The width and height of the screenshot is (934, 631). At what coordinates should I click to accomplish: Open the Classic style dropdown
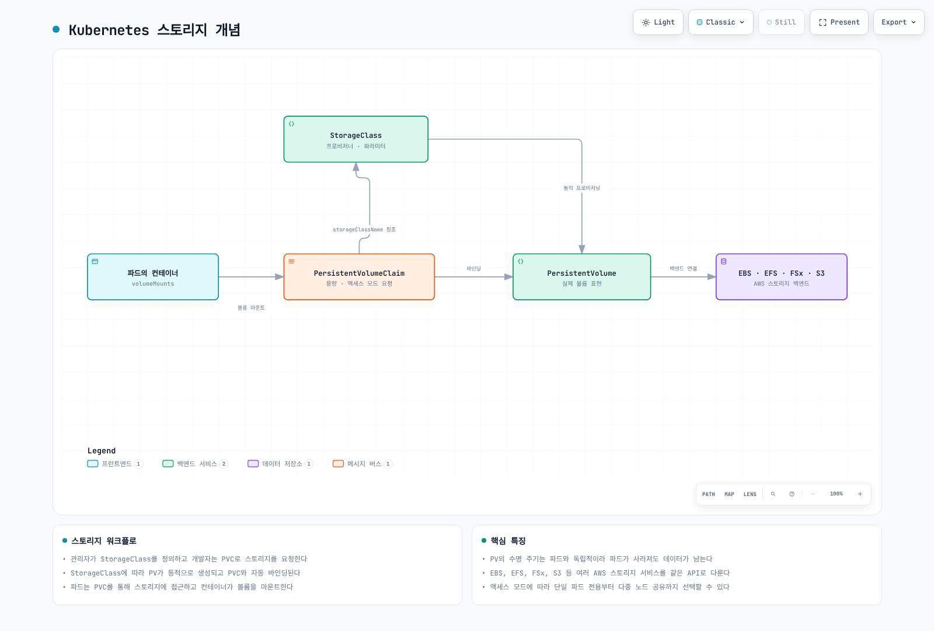point(720,22)
